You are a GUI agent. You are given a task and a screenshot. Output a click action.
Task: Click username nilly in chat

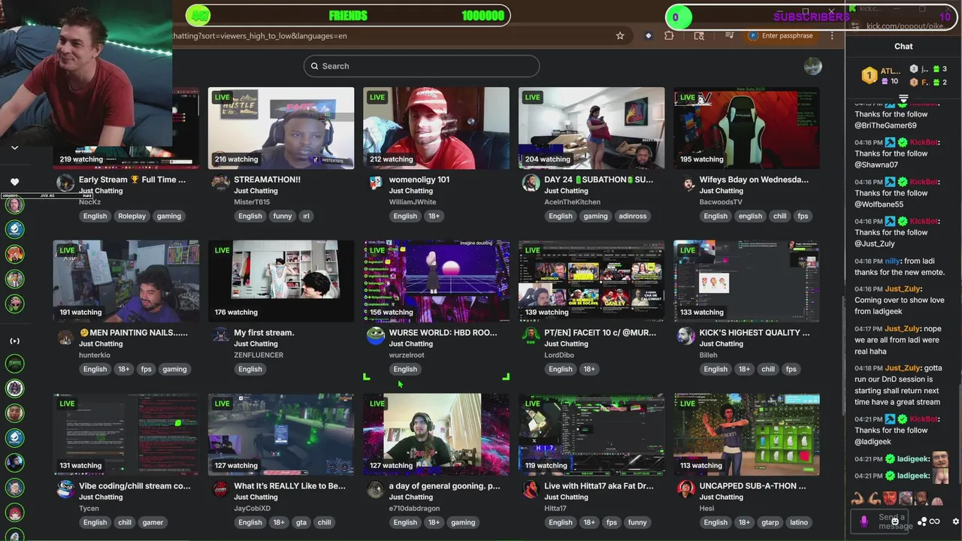pos(892,261)
